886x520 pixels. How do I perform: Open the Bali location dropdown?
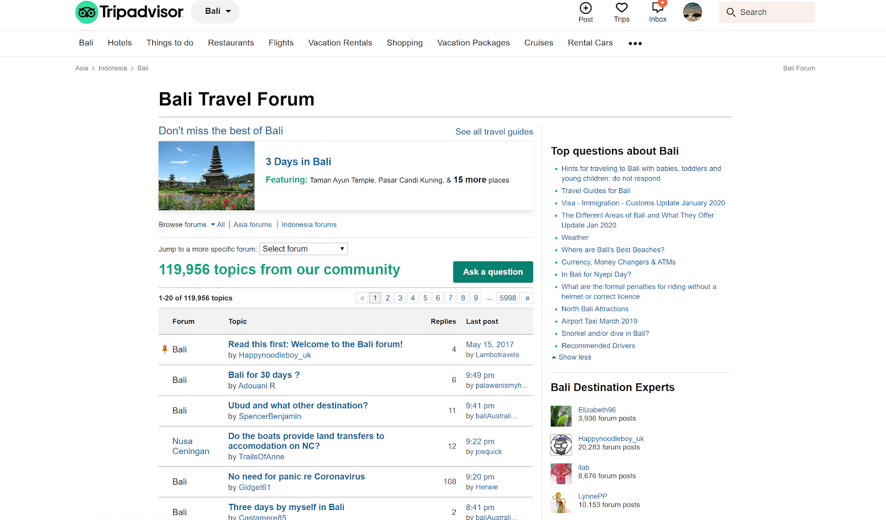(215, 12)
